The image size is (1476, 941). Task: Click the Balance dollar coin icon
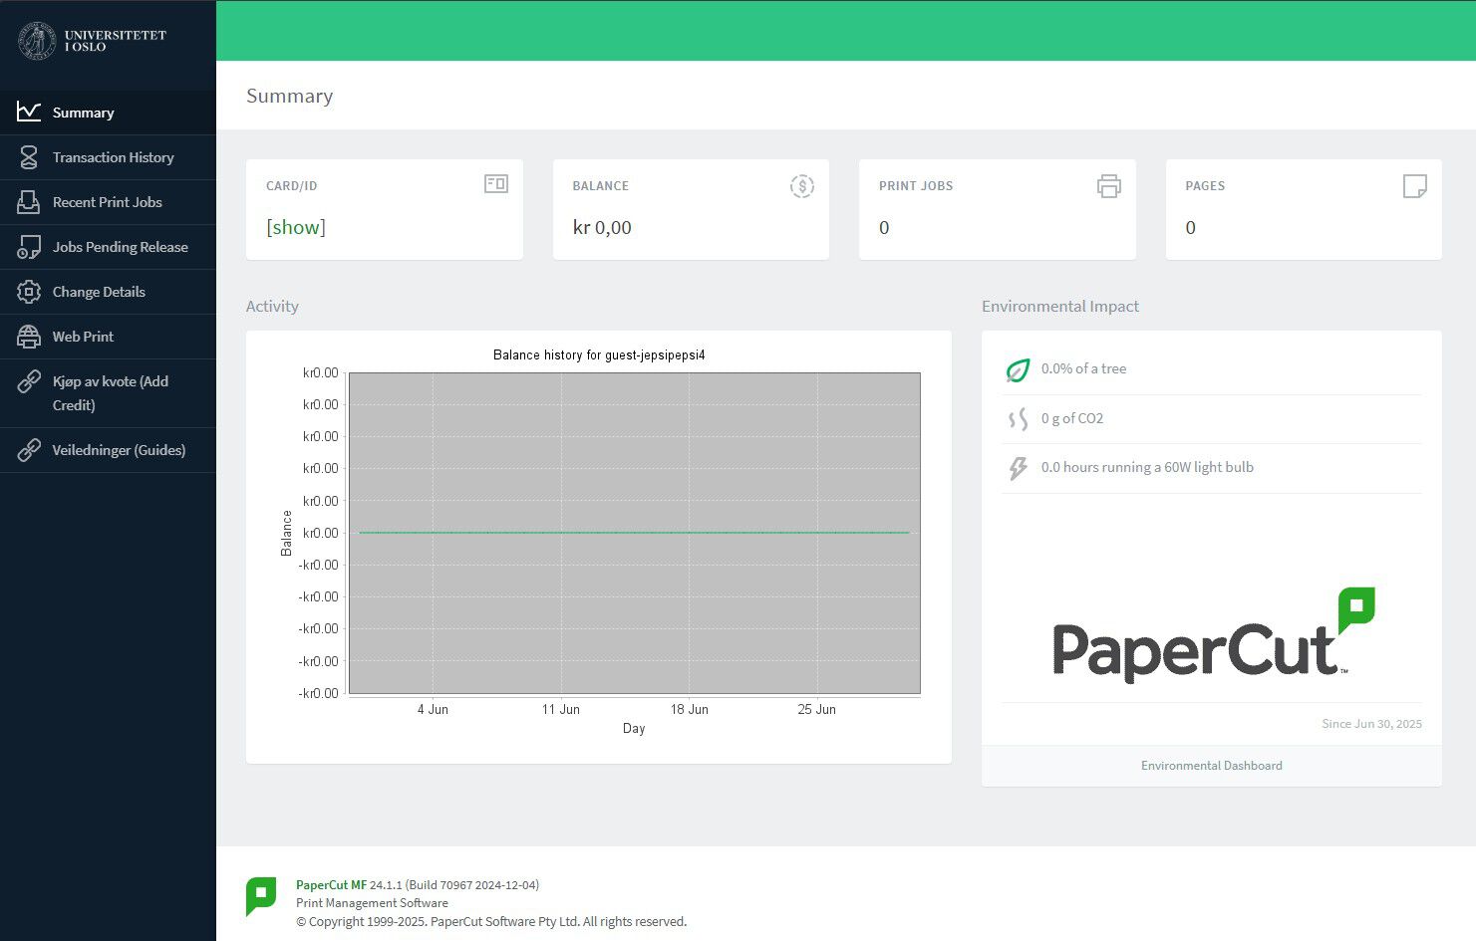pyautogui.click(x=802, y=186)
